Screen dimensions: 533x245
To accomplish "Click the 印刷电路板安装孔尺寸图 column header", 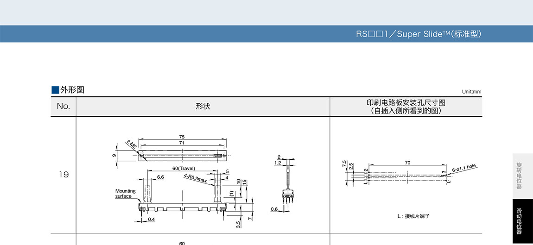I will point(406,107).
